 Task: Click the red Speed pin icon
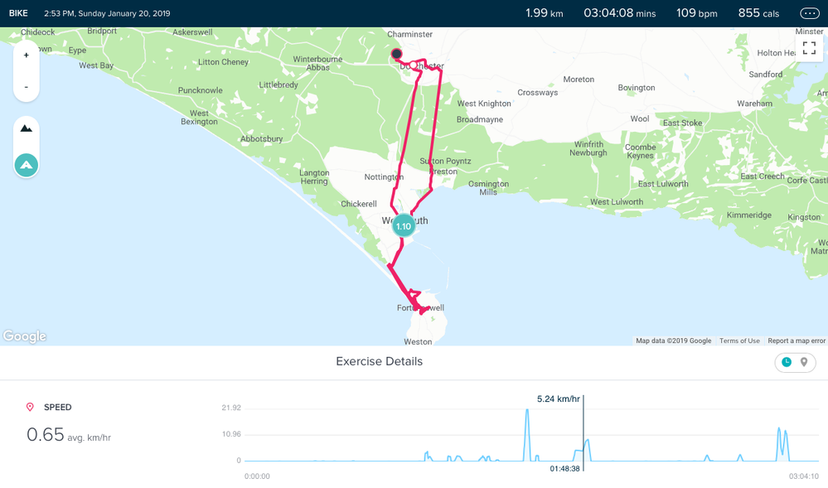[31, 407]
